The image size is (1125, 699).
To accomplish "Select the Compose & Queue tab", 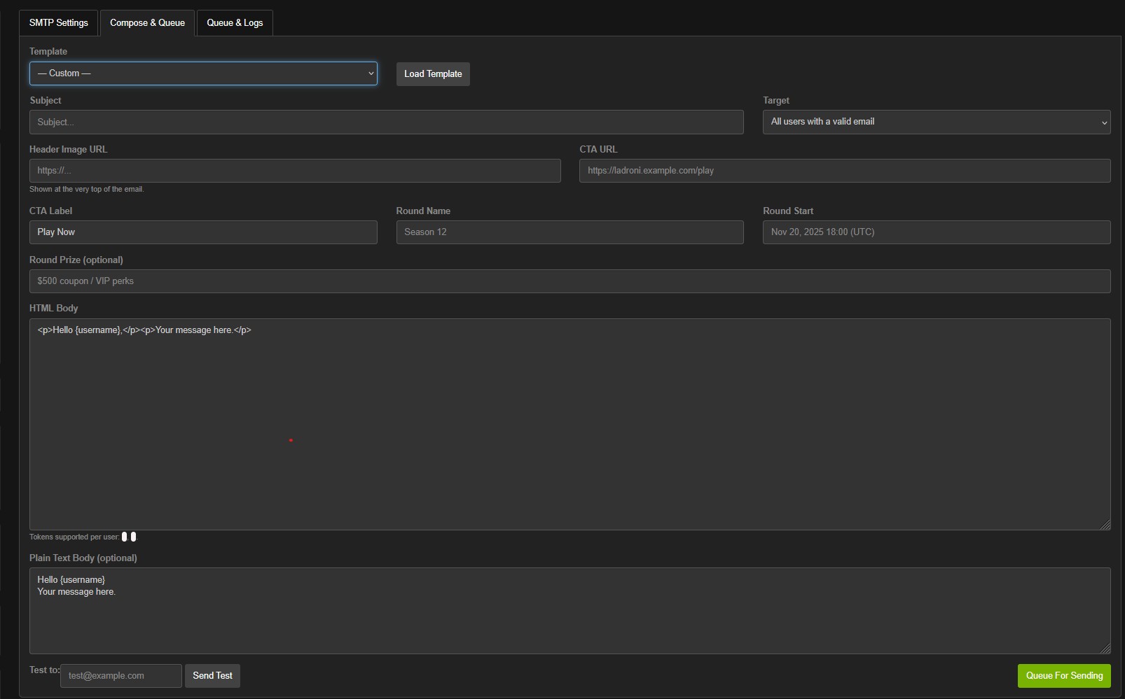I will (147, 23).
